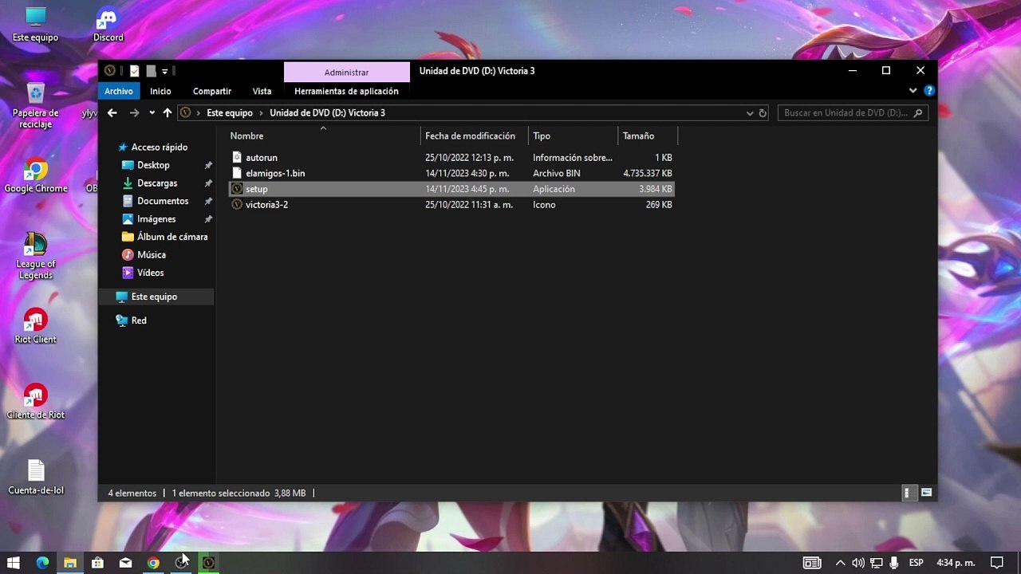Viewport: 1021px width, 574px height.
Task: Open Imágenes in the navigation pane
Action: [156, 219]
